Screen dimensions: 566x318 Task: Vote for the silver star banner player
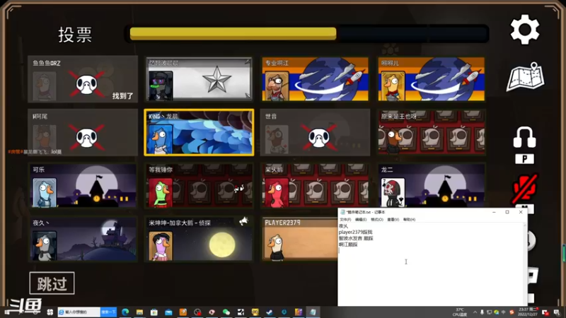pyautogui.click(x=199, y=78)
